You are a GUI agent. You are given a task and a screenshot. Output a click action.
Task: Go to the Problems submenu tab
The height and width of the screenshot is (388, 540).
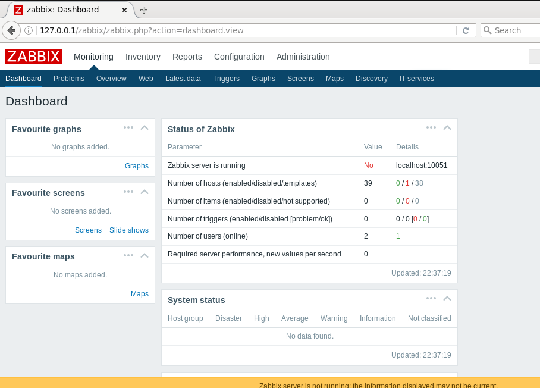(69, 79)
